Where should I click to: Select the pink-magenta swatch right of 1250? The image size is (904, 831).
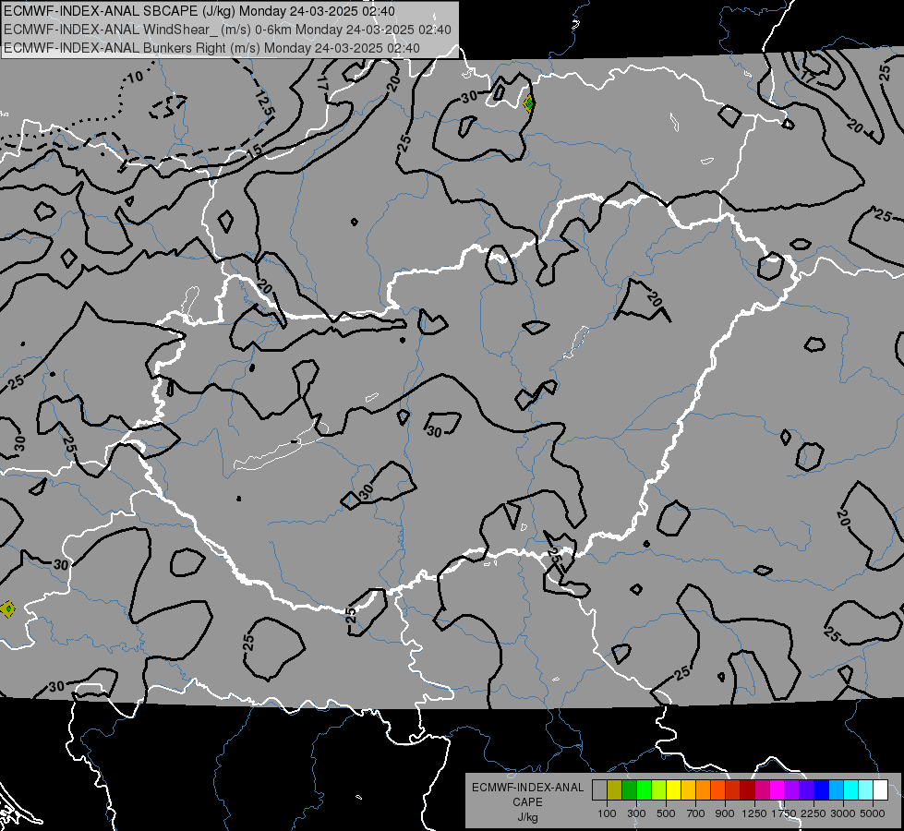tap(762, 790)
